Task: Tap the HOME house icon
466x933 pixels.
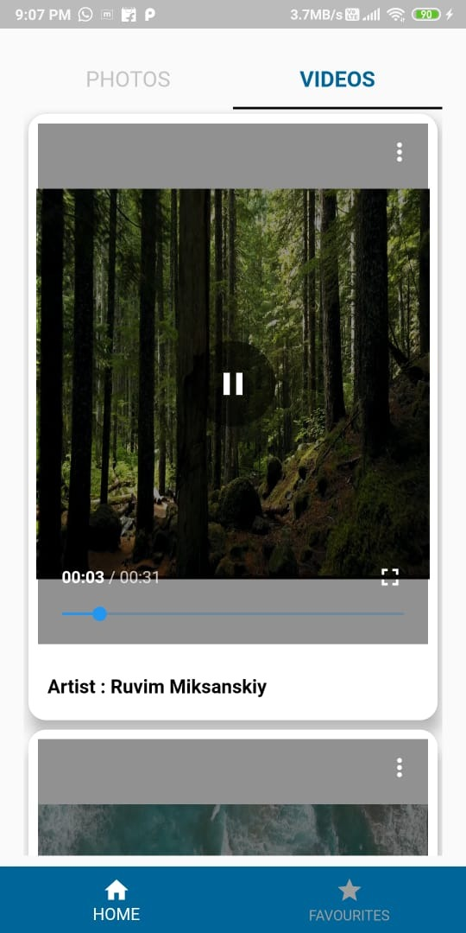Action: point(116,890)
